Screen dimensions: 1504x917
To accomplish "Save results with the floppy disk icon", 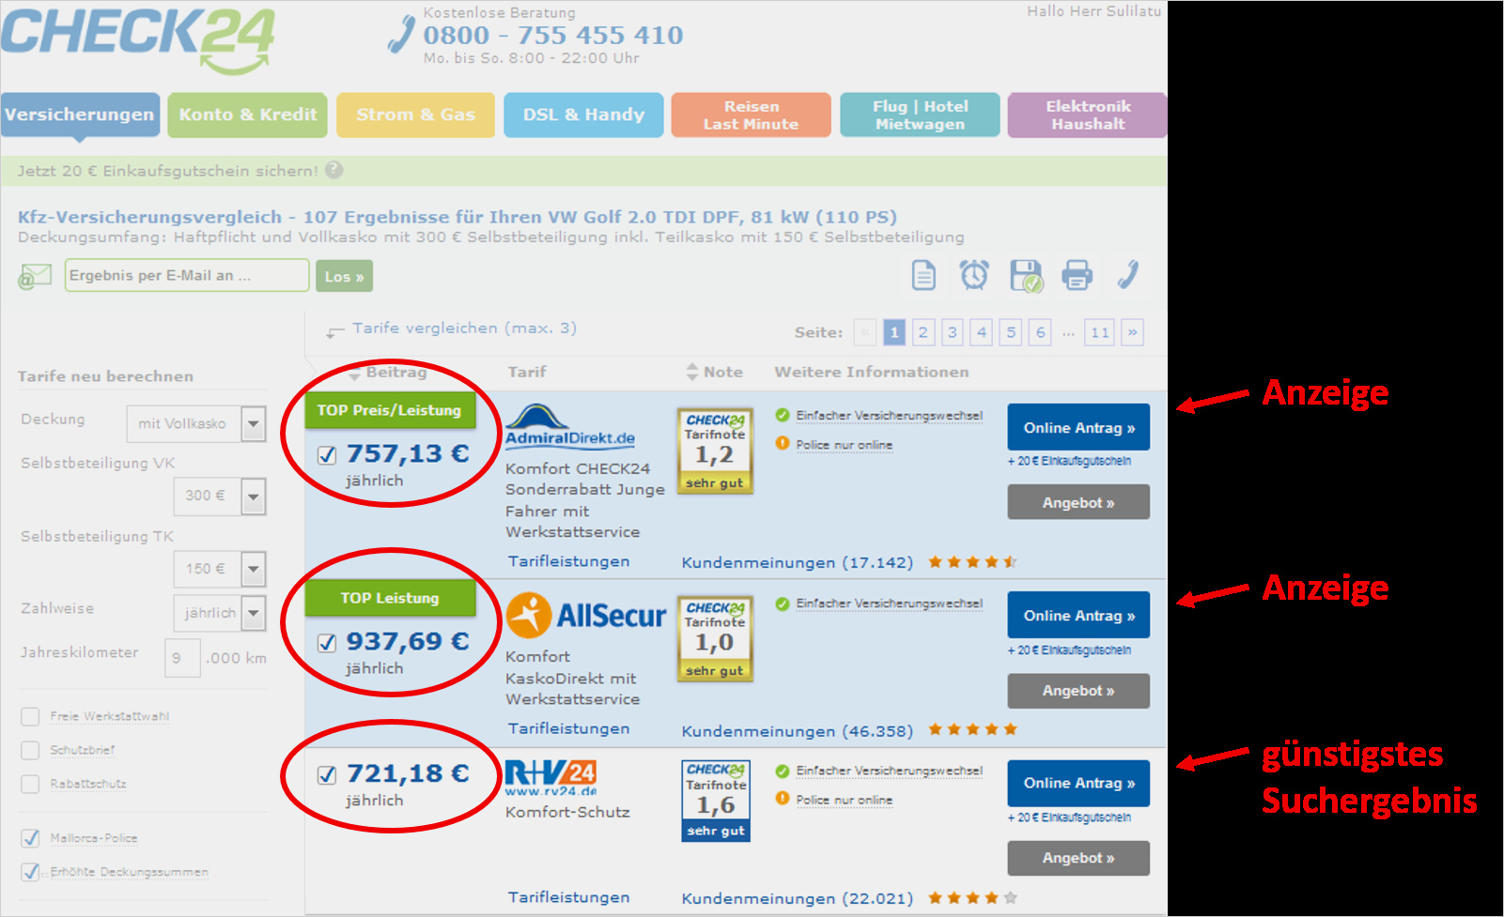I will pos(1026,276).
